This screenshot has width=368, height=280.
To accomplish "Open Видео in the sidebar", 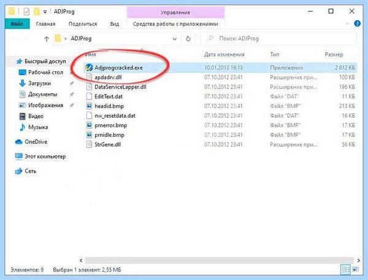I will [x=36, y=116].
